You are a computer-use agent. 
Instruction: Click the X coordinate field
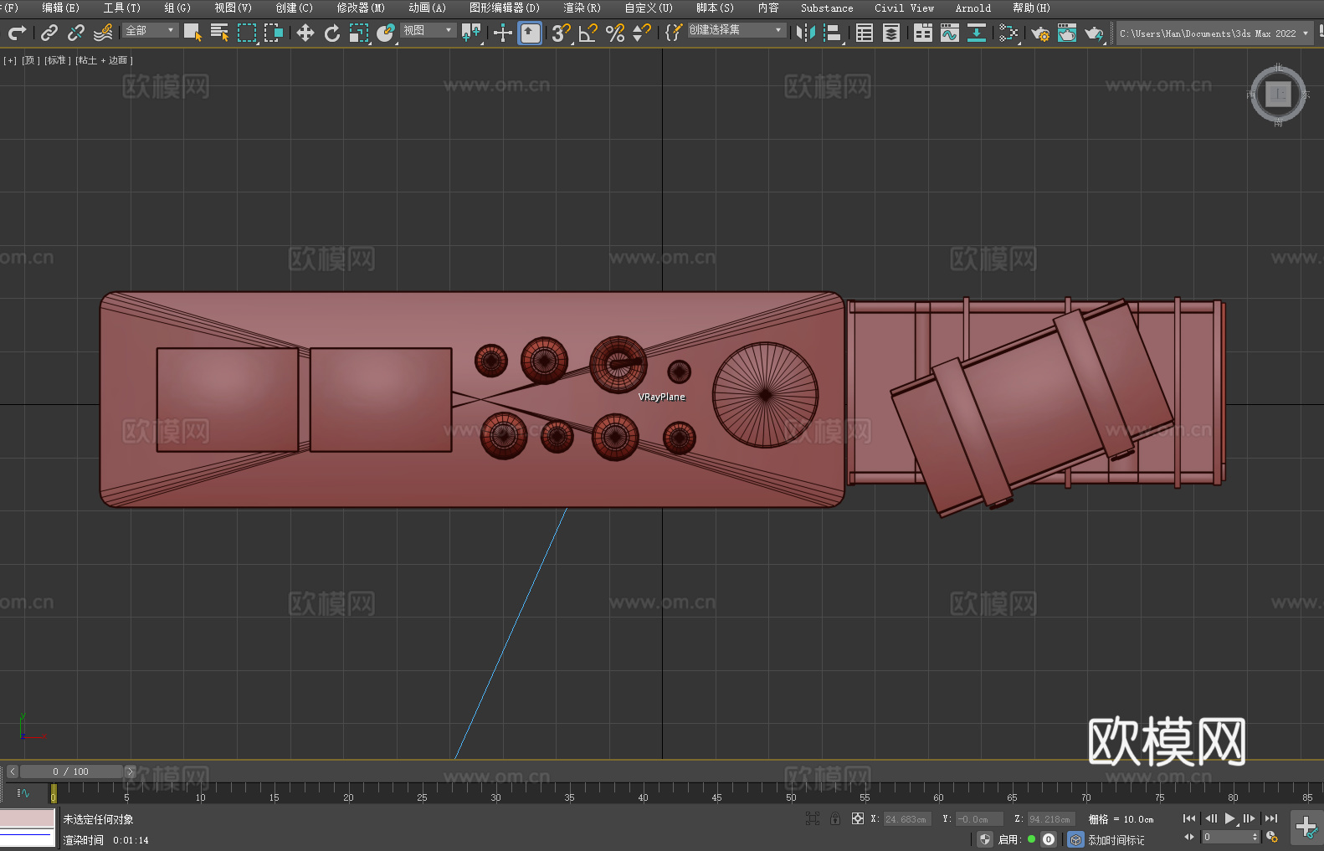point(906,819)
